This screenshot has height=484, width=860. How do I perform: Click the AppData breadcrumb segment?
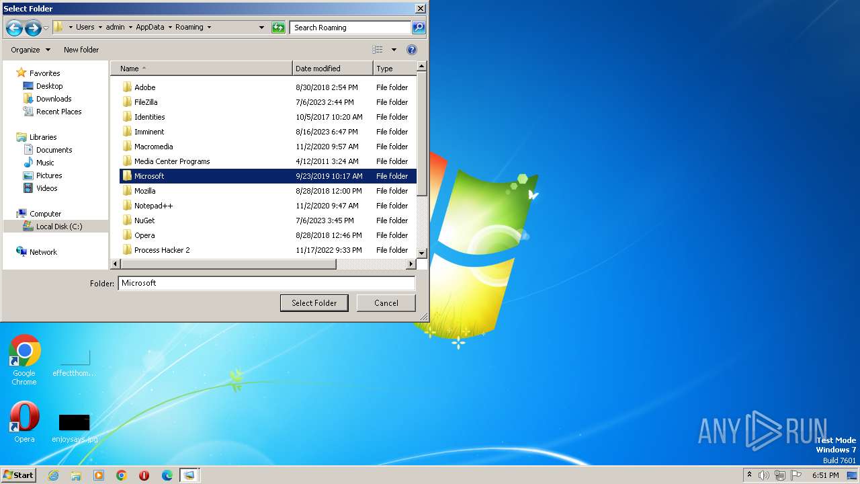(x=150, y=28)
